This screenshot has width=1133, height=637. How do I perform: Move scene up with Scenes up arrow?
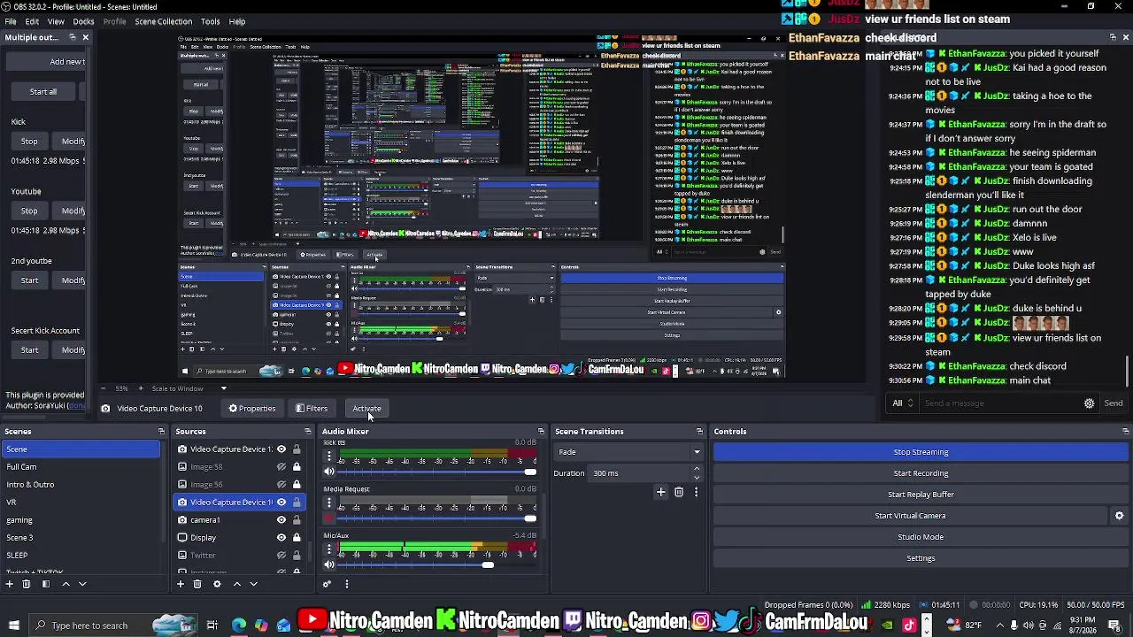tap(66, 584)
